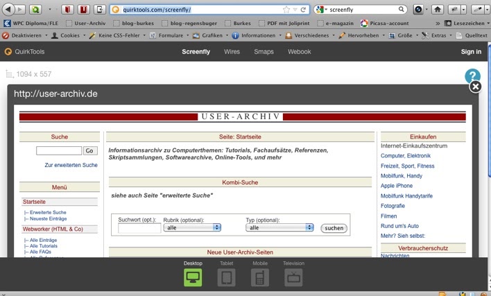Open the PDF mit Joliprint bookmark
The width and height of the screenshot is (491, 296).
pyautogui.click(x=284, y=23)
